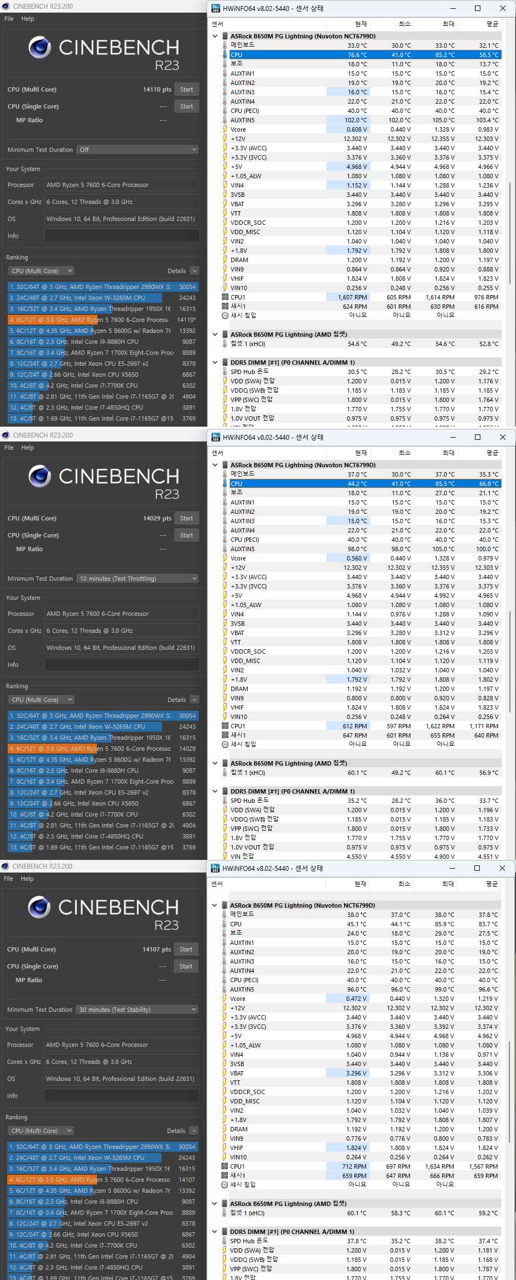Viewport: 516px width, 1280px height.
Task: Open dropdown showing 30 minutes (Test Stability)
Action: (137, 1010)
